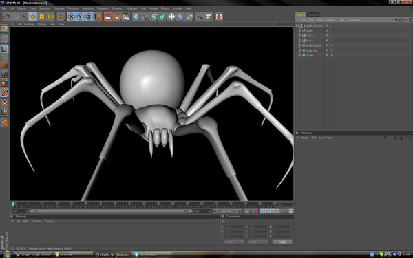Open Texture menu in the Materials panel
Screen dimensions: 413x258
click(x=50, y=221)
